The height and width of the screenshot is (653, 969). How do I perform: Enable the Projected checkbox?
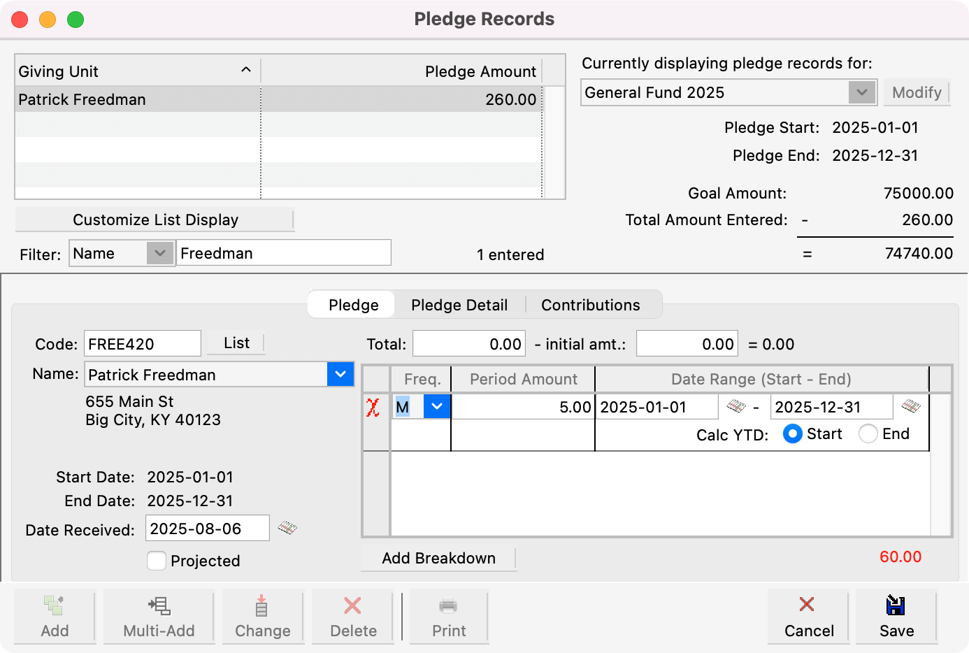pyautogui.click(x=157, y=561)
